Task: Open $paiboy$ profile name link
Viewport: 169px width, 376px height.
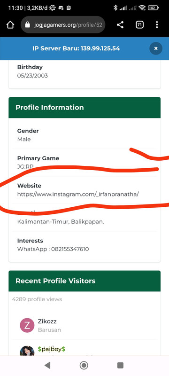Action: tap(52, 349)
